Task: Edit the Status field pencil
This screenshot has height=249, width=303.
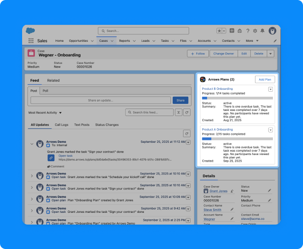Action: coord(270,191)
